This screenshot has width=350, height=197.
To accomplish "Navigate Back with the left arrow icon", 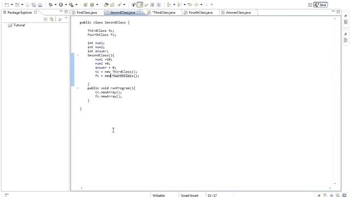I will click(x=196, y=5).
